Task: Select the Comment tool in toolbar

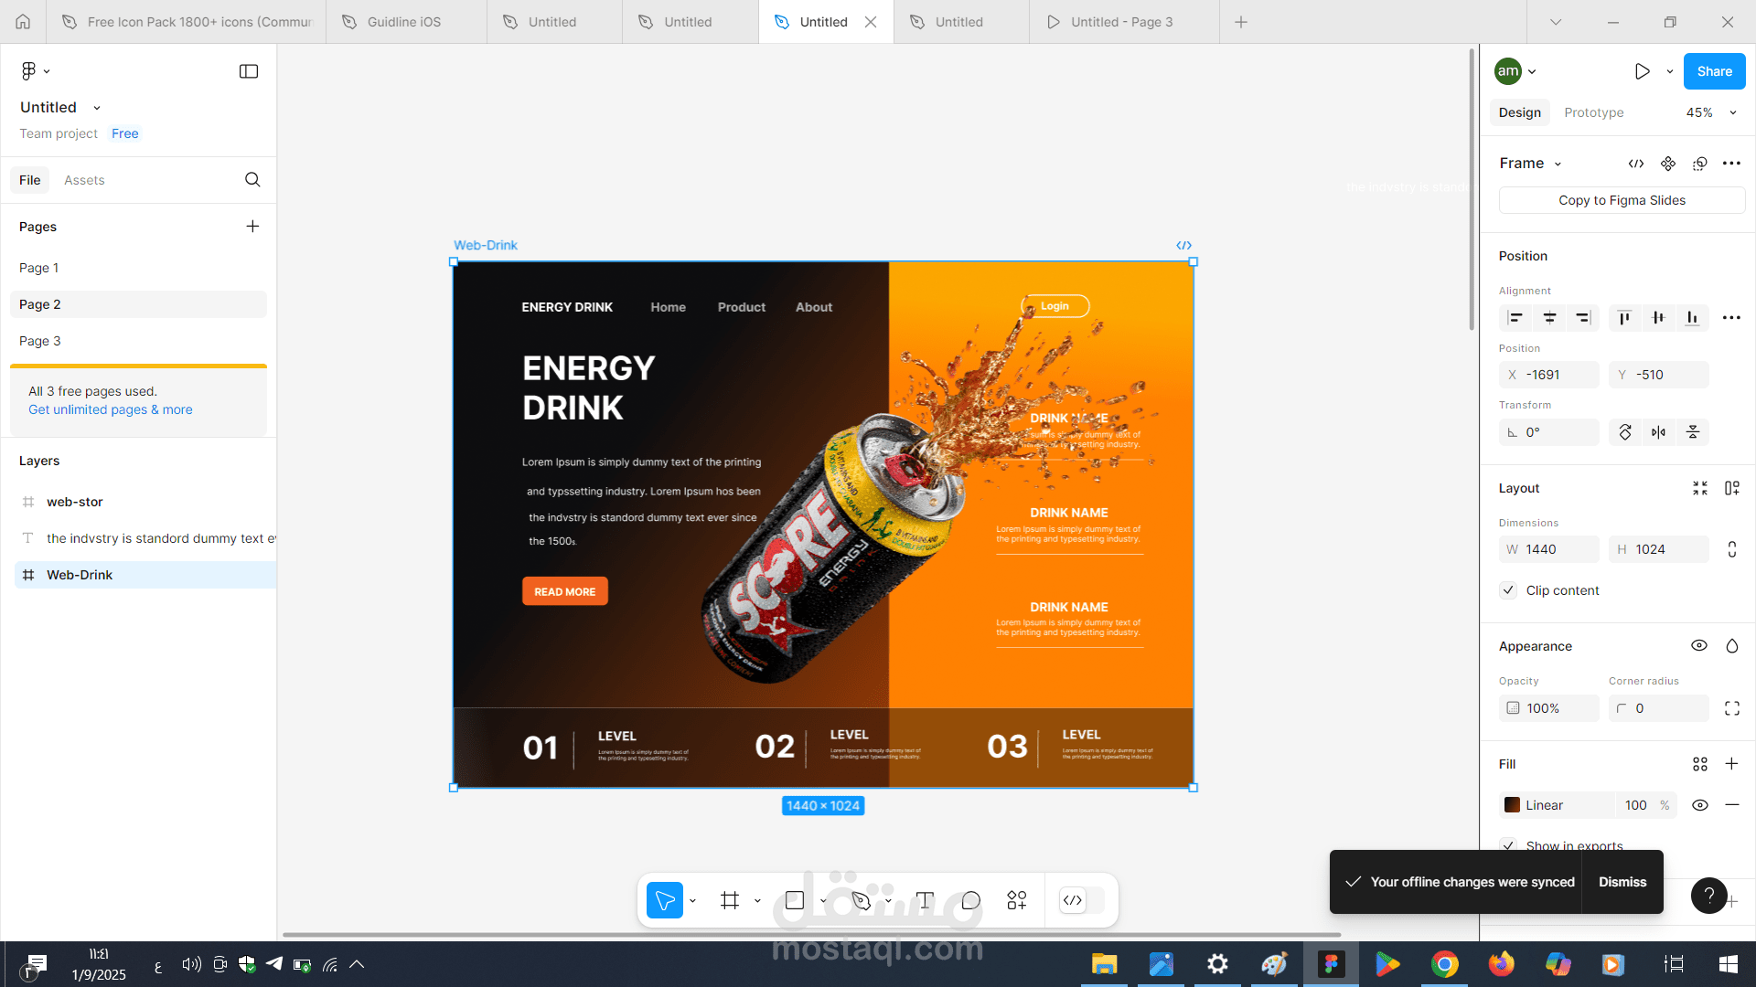Action: [x=971, y=900]
